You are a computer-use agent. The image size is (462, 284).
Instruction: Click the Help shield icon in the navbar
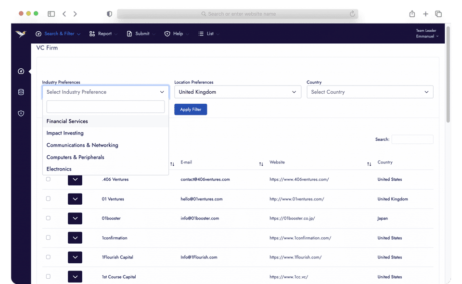coord(167,34)
